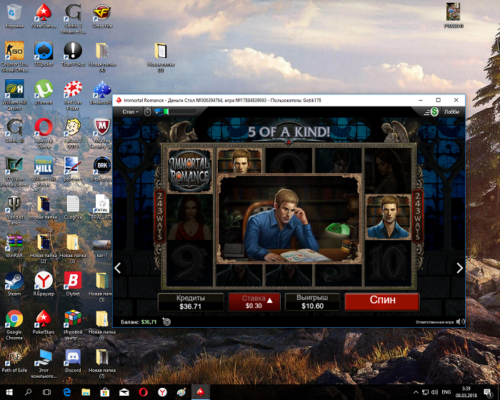
Task: Open the Стол table dropdown menu
Action: [x=130, y=112]
